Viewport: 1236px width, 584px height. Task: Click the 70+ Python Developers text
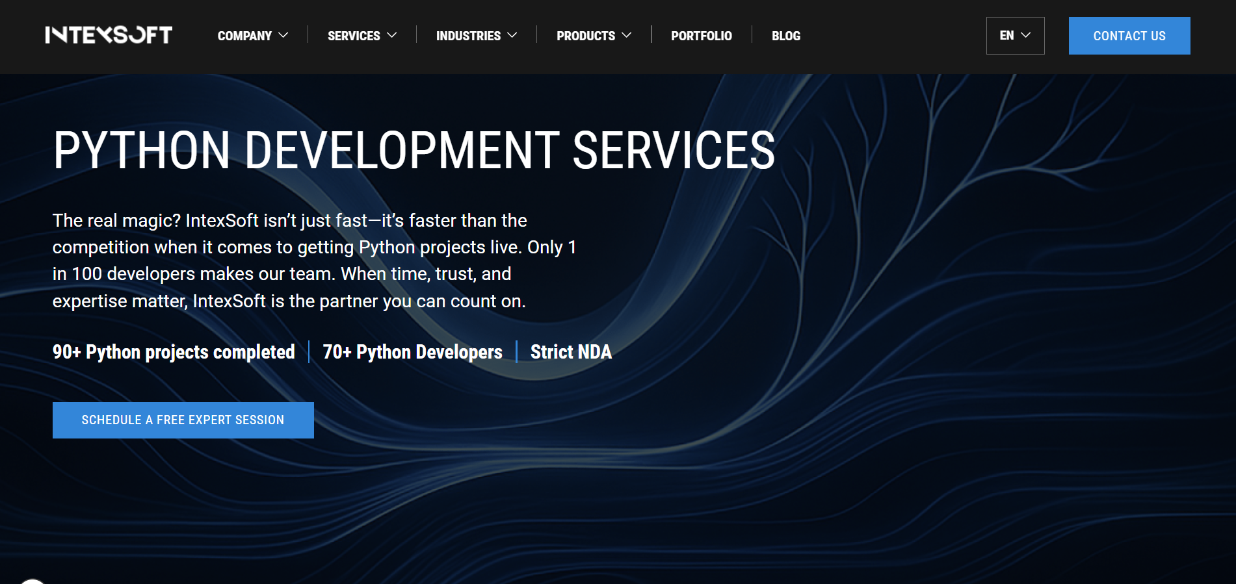click(x=412, y=352)
